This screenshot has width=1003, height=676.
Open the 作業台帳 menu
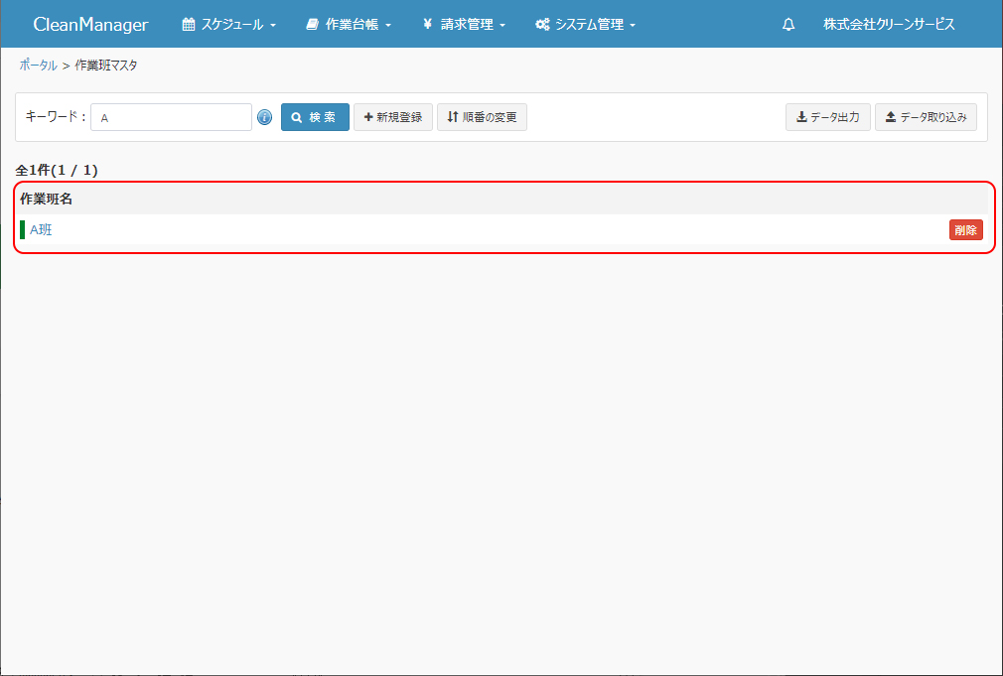click(349, 24)
